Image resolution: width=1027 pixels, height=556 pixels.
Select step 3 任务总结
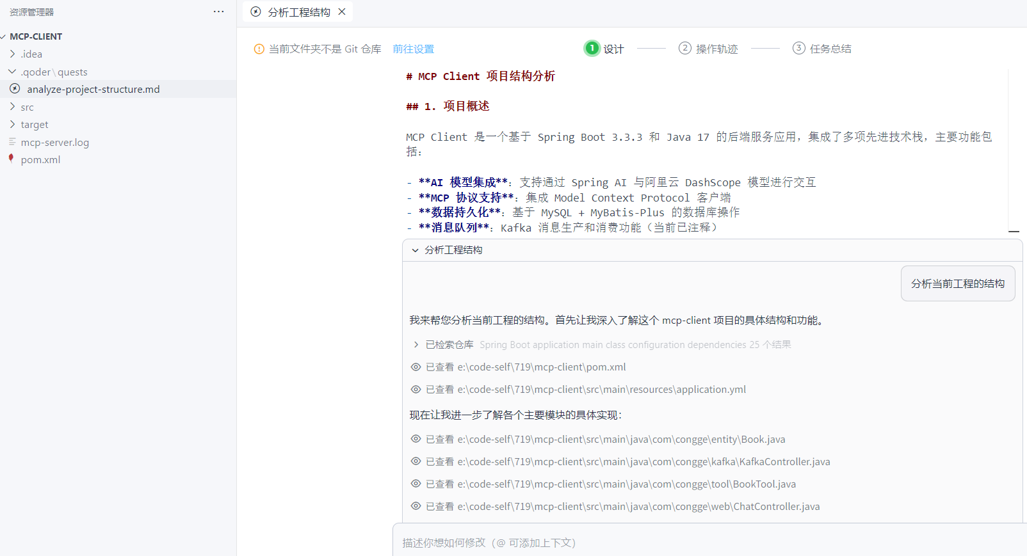822,49
